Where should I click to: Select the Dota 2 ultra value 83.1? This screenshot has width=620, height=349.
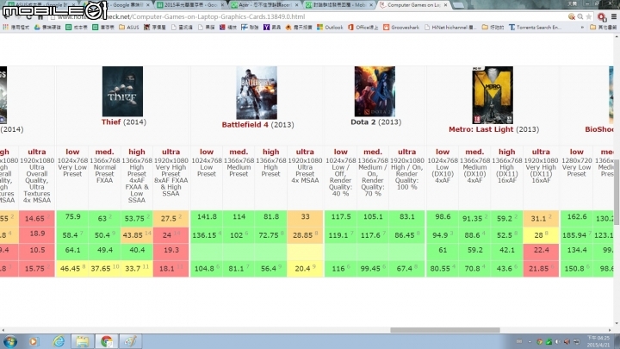[406, 217]
